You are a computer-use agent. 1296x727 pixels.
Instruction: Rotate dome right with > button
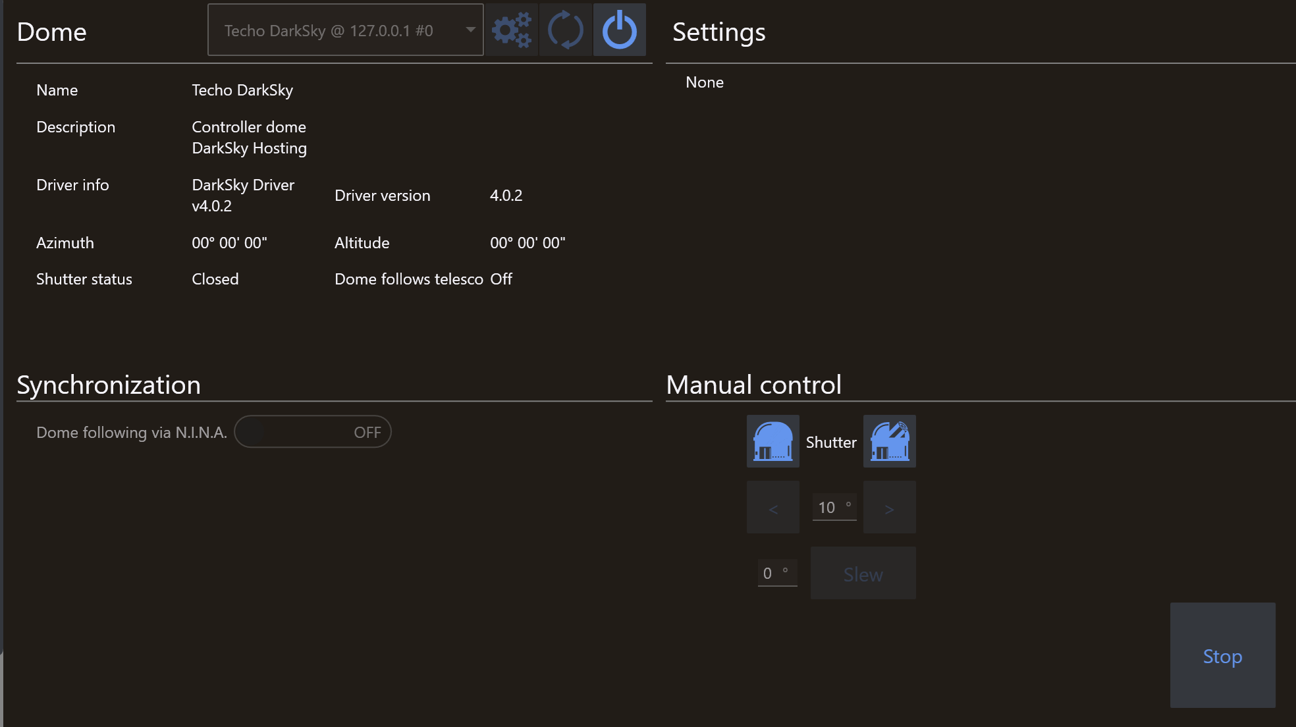(890, 507)
